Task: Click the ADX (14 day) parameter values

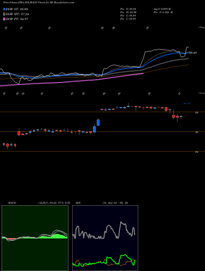Action: [x=115, y=203]
